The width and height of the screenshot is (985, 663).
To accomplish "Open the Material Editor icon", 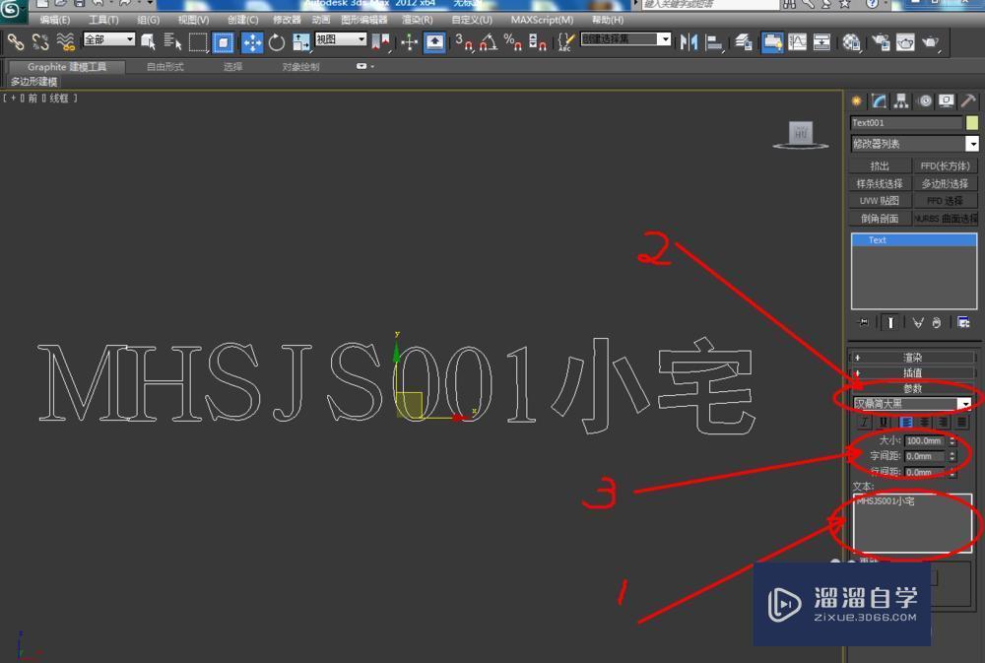I will [x=850, y=42].
